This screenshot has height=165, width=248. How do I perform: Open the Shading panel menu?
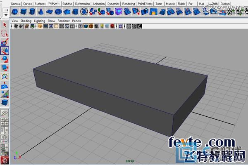(x=26, y=21)
